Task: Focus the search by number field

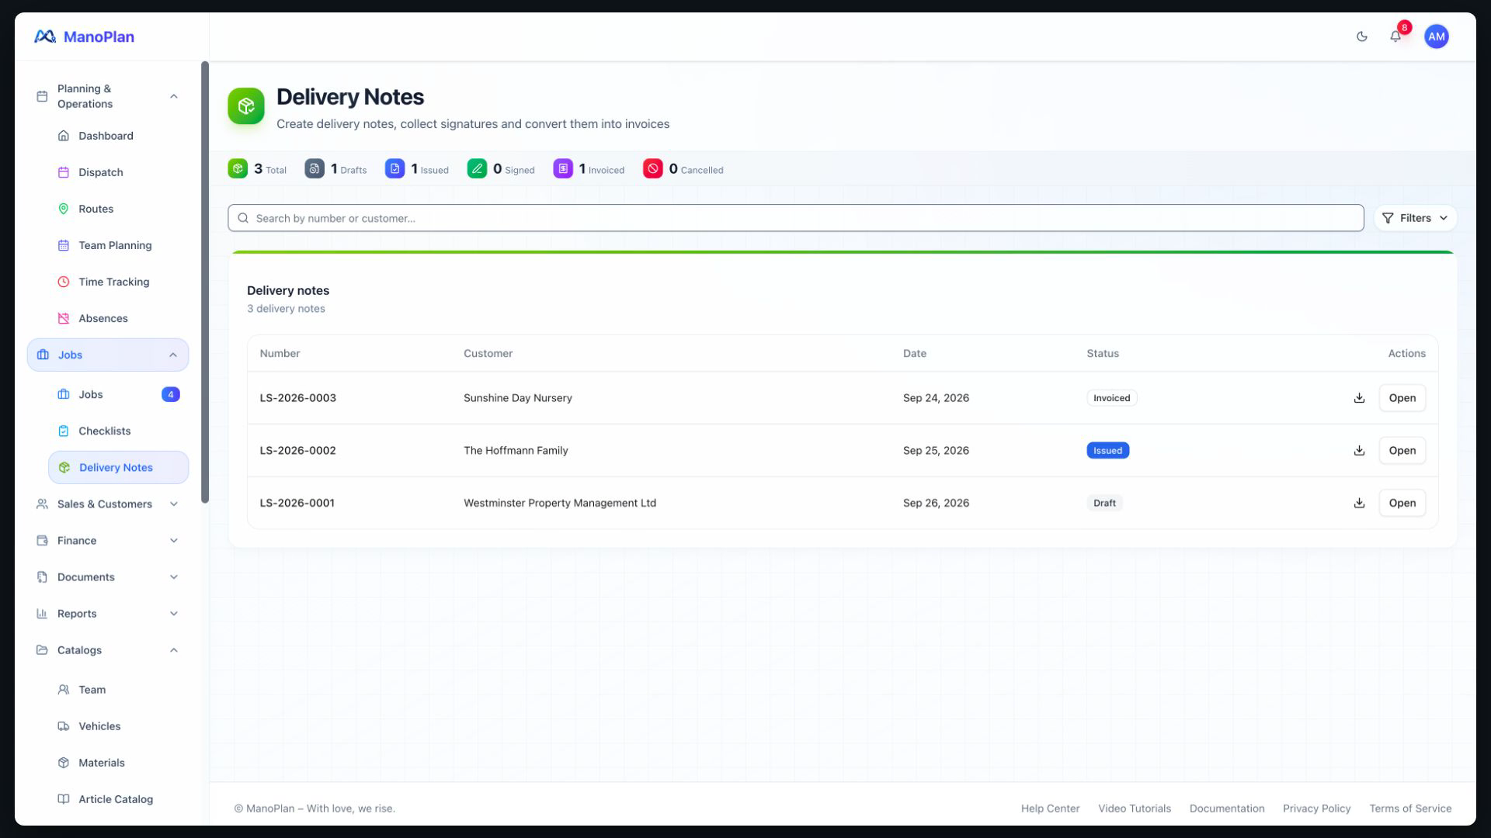Action: tap(795, 218)
